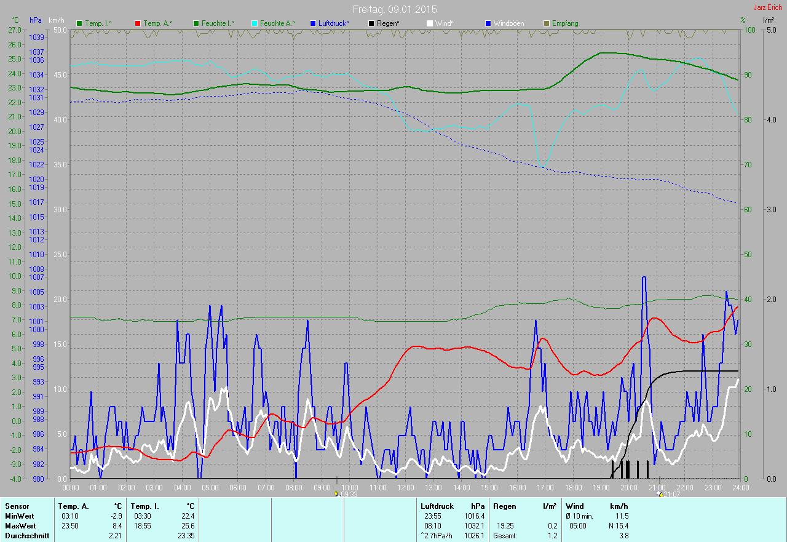The width and height of the screenshot is (787, 542).
Task: Toggle the Windböen series label
Action: (x=508, y=23)
